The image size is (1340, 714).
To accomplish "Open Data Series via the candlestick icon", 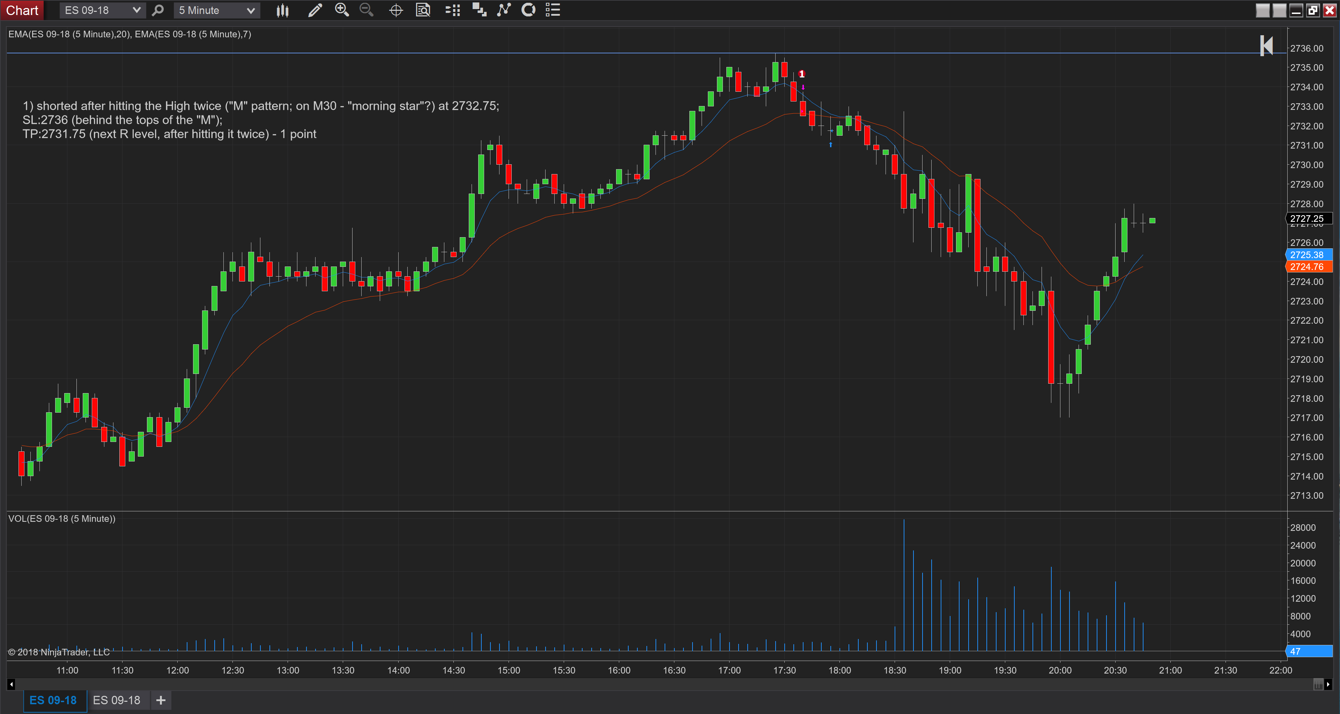I will (282, 10).
